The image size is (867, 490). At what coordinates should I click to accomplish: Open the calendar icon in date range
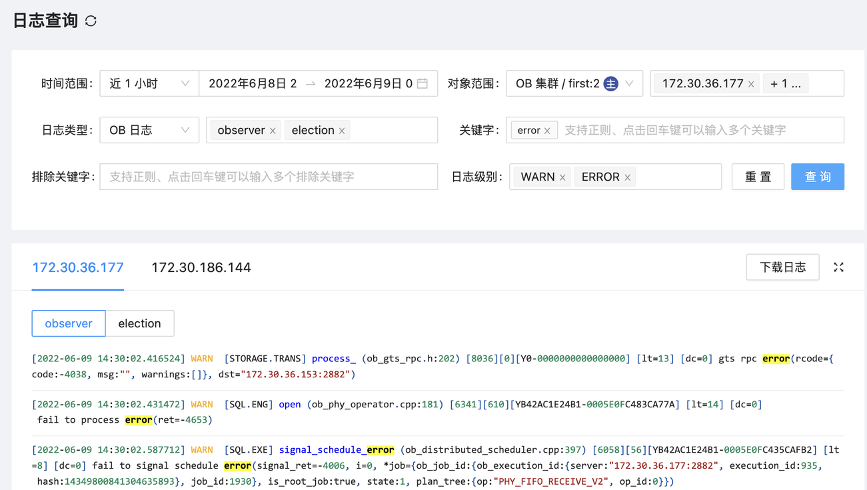(x=423, y=83)
